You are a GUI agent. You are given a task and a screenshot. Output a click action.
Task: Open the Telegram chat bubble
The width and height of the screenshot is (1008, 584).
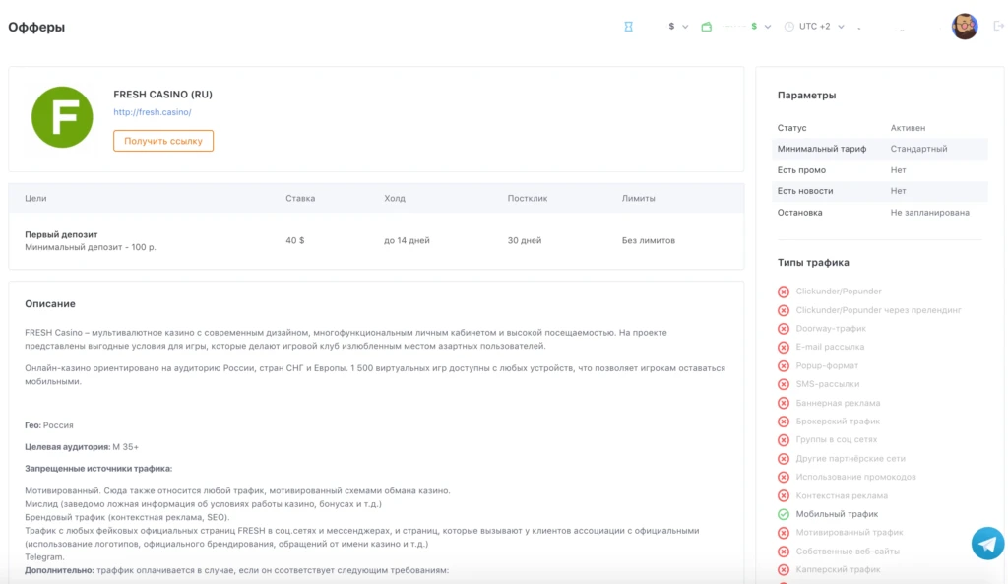point(987,544)
